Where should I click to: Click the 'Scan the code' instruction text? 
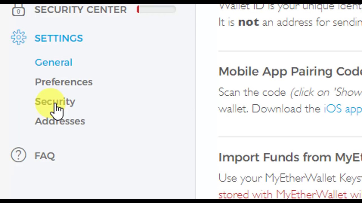252,92
